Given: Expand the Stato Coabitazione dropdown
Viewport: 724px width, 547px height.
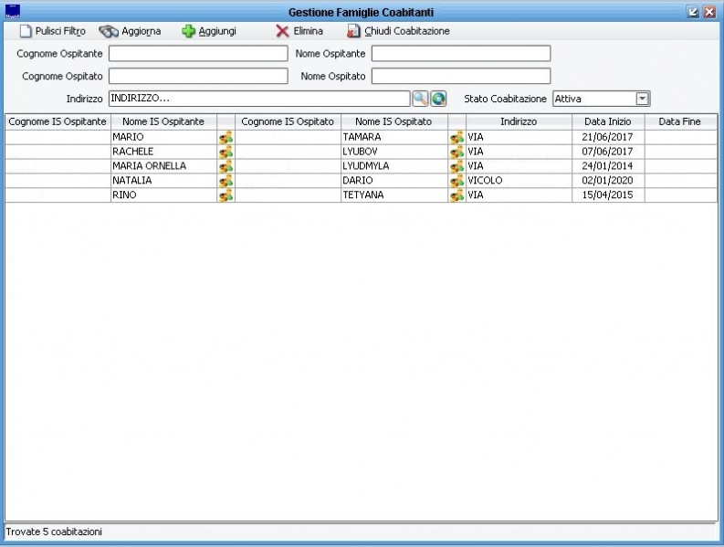Looking at the screenshot, I should click(642, 99).
